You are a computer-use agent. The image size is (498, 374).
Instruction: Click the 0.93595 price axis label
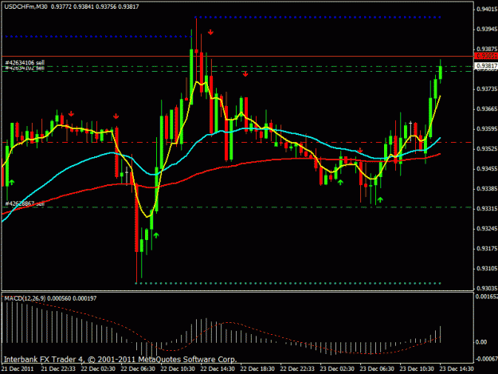487,129
